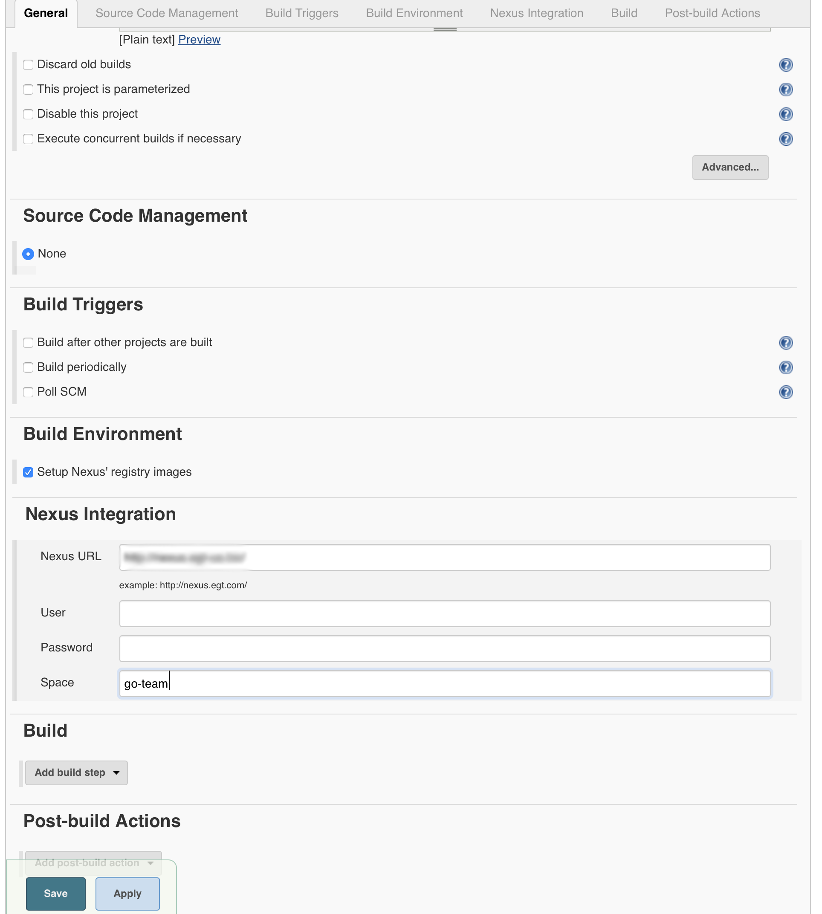822x914 pixels.
Task: Show help for Build periodically
Action: coord(785,367)
